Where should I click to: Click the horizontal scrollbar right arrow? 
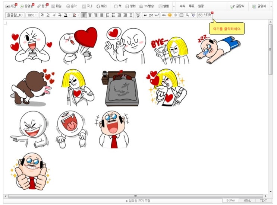[x=265, y=196]
